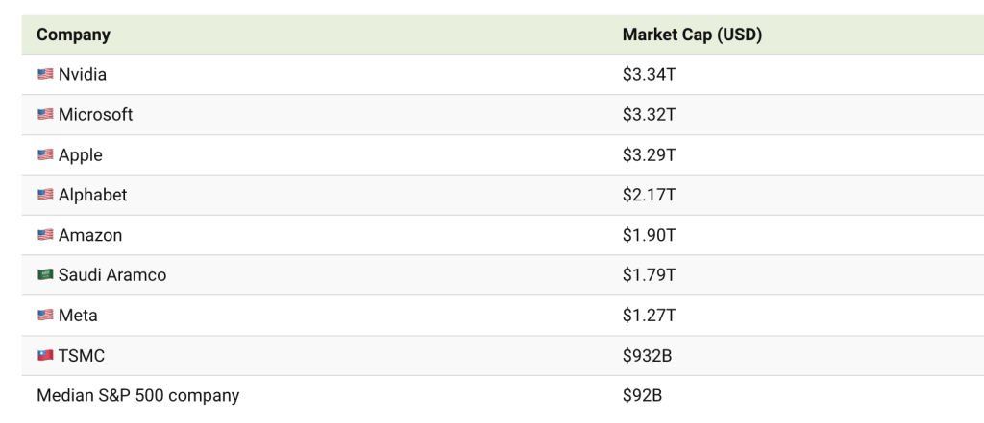Click the Company column header
984x423 pixels.
point(73,35)
